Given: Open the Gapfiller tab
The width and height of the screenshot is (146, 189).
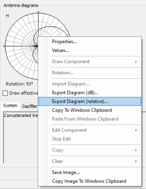Looking at the screenshot, I should click(30, 106).
